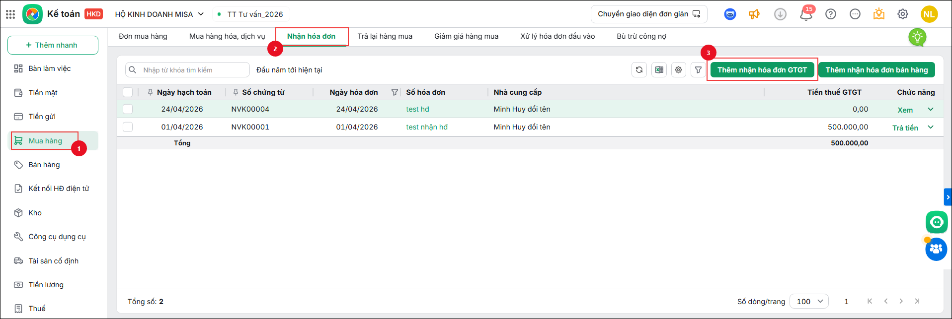Viewport: 952px width, 319px height.
Task: Open table column settings gear
Action: tap(678, 70)
